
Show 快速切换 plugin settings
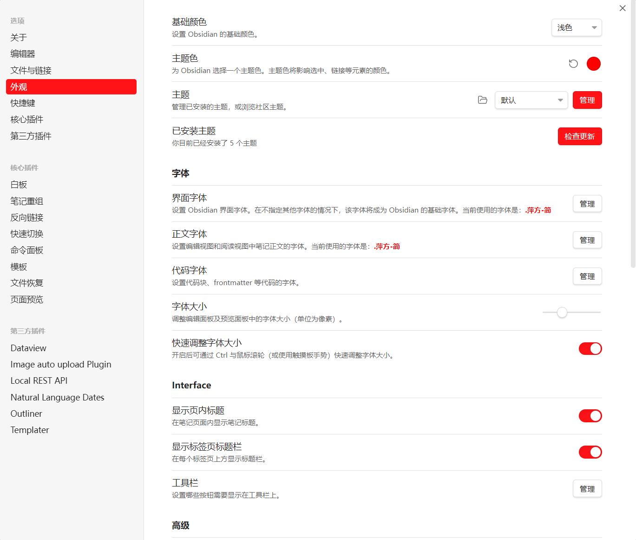tap(71, 234)
